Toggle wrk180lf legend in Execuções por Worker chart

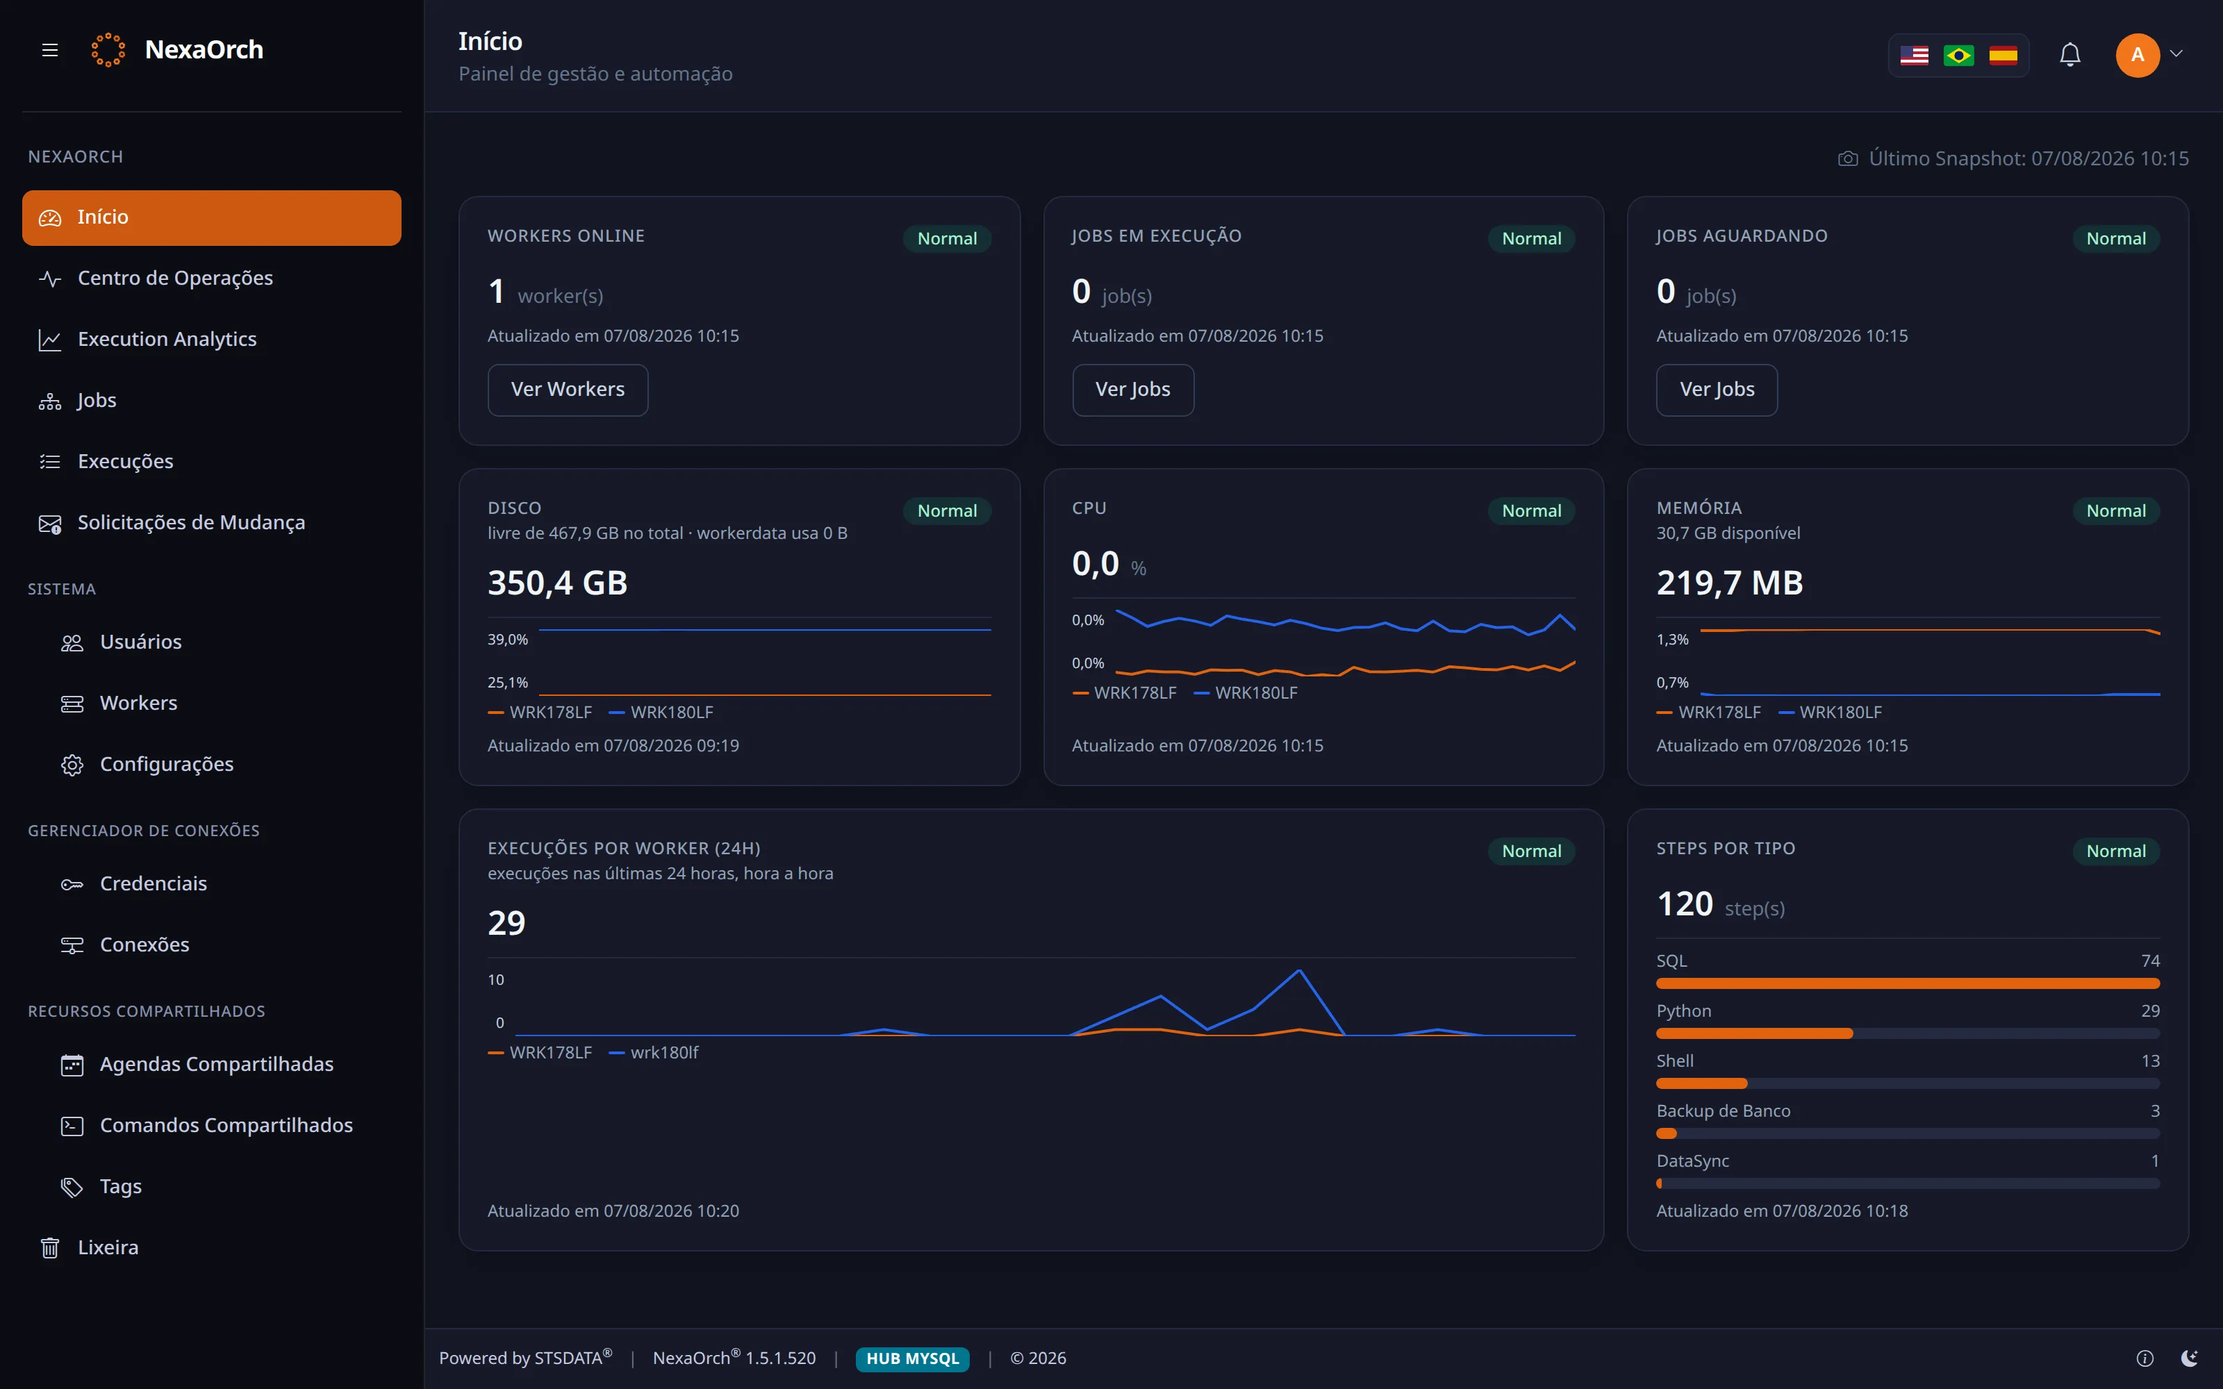(x=654, y=1053)
